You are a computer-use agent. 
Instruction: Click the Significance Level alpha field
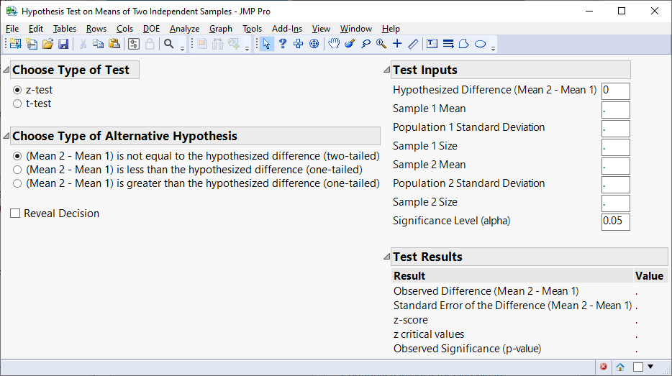point(615,221)
